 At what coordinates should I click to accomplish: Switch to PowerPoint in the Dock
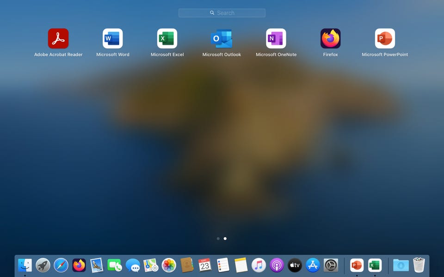[x=357, y=265]
